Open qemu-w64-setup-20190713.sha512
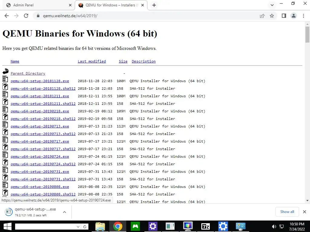The image size is (310, 232). click(x=43, y=134)
